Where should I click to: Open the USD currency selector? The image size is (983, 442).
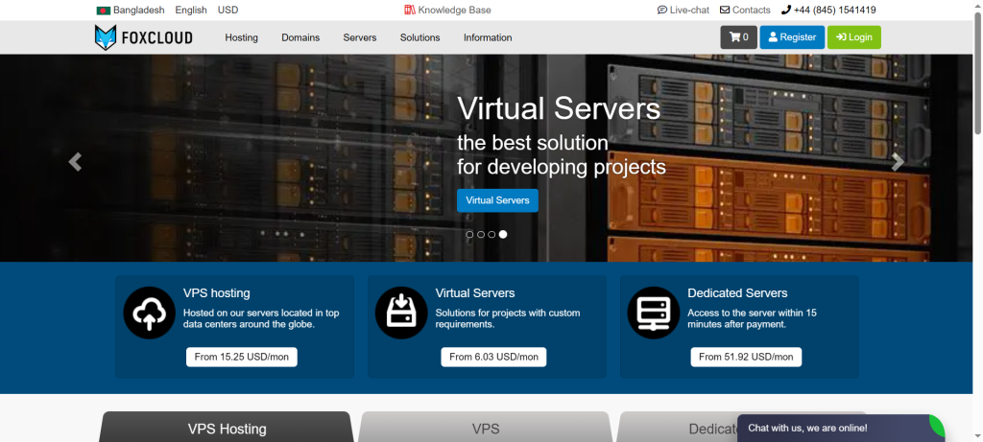[x=228, y=11]
